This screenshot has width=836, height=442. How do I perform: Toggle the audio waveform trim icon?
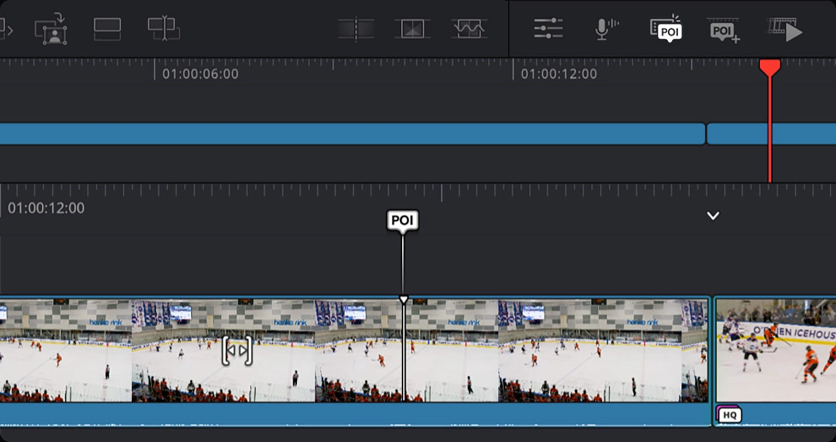tap(469, 29)
